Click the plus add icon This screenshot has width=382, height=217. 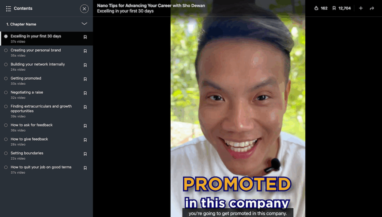[361, 8]
